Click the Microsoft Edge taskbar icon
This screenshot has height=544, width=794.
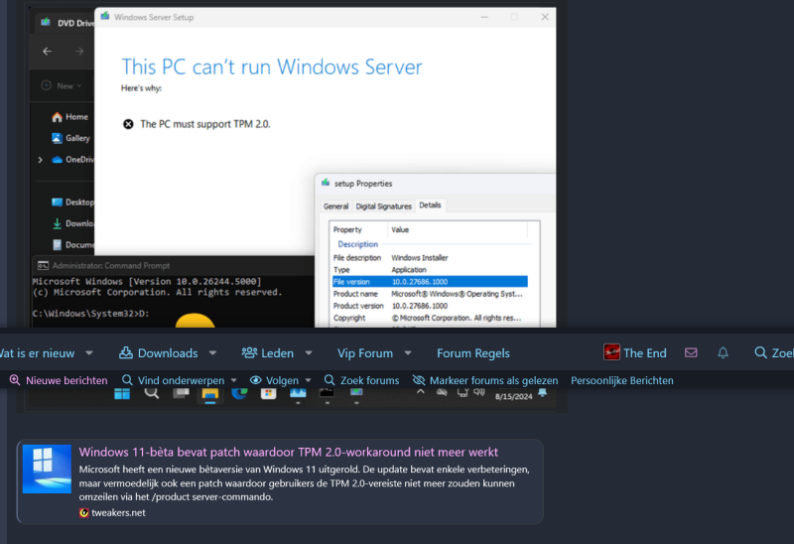239,393
